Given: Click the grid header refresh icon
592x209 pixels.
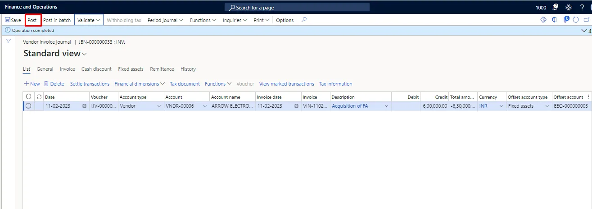Looking at the screenshot, I should coord(39,97).
